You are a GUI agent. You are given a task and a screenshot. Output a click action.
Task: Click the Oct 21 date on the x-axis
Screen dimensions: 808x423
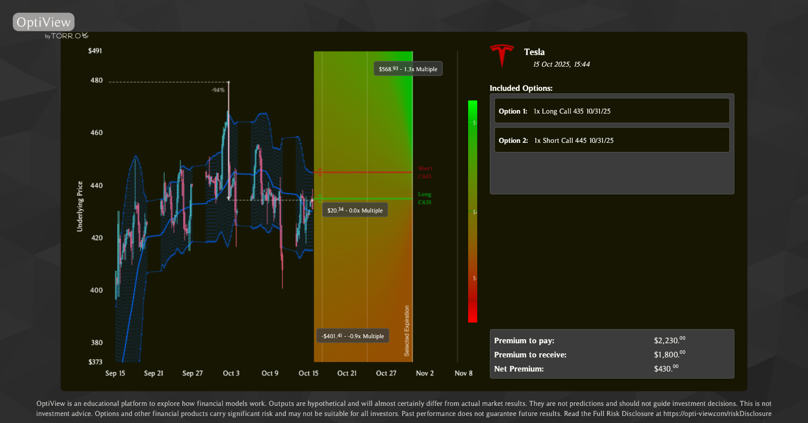coord(347,374)
